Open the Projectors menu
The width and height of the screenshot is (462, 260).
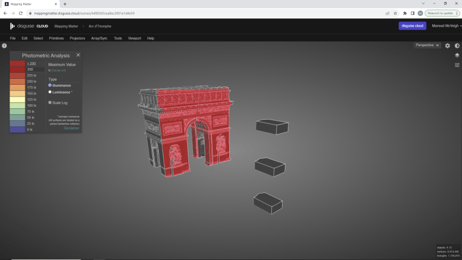pyautogui.click(x=77, y=38)
